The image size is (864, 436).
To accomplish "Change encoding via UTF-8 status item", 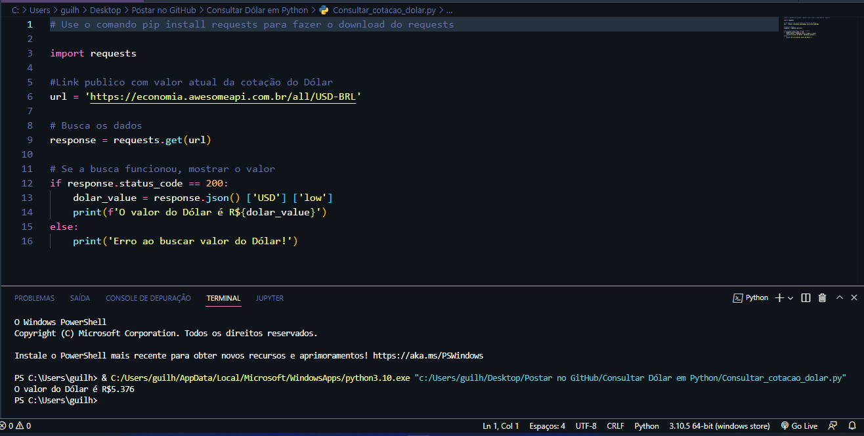I will coord(586,426).
